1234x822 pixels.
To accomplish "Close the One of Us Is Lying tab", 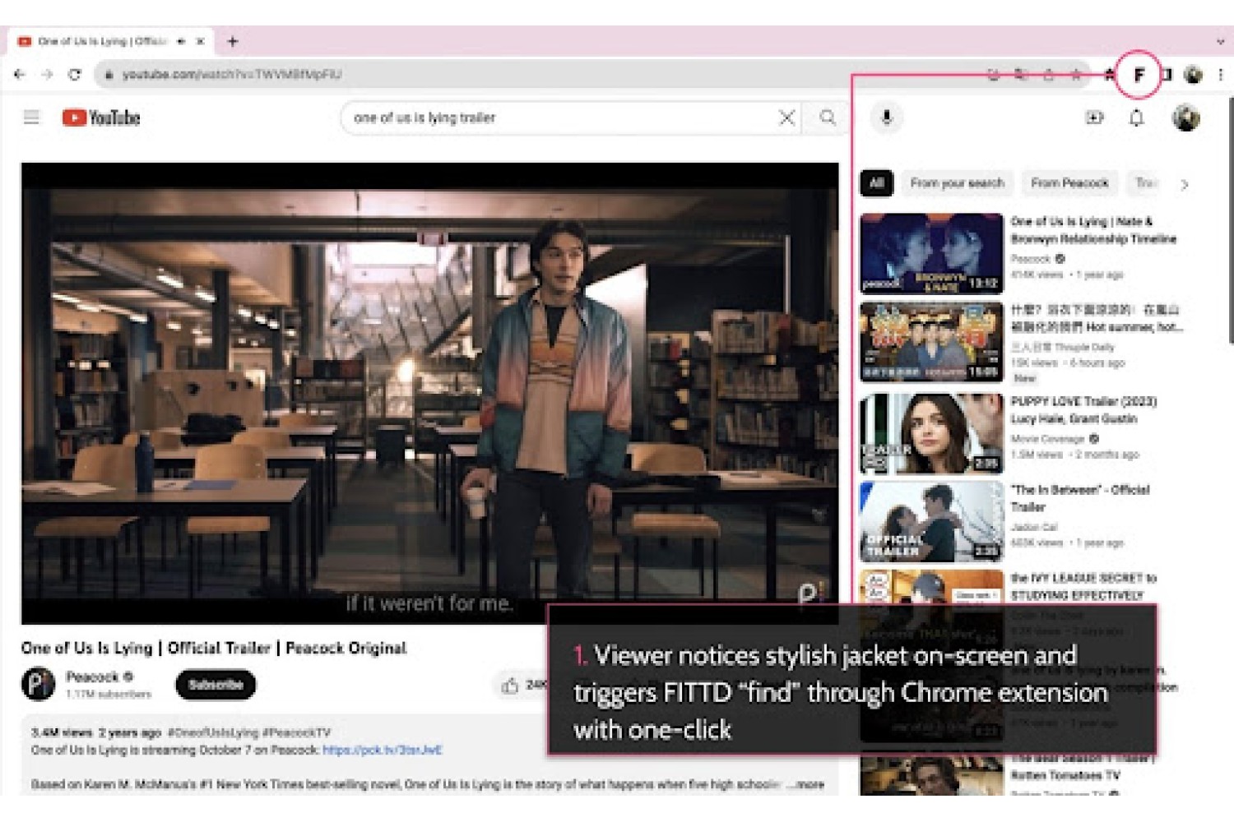I will click(200, 41).
